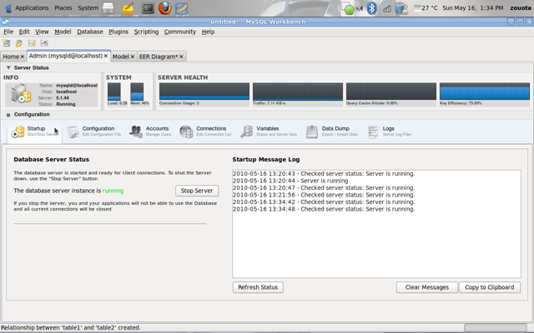Close the EER Diagram tab

[182, 57]
